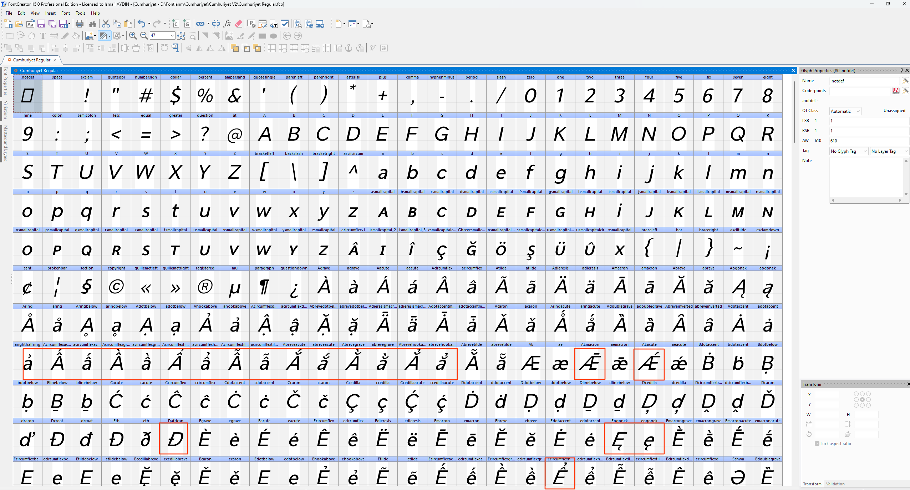Select the center transform anchor radio

point(862,400)
